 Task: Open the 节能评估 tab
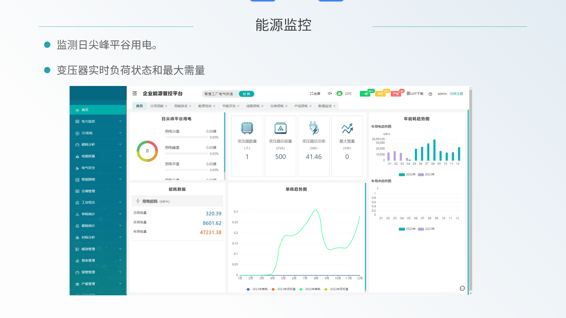pos(229,106)
